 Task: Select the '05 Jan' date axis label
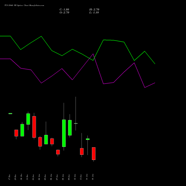pos(45,177)
